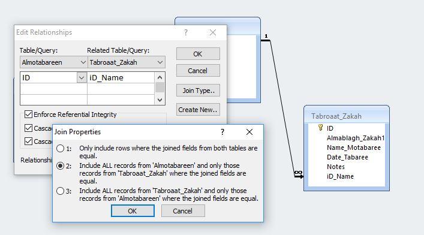424x235 pixels.
Task: Open help for Join Properties dialog
Action: 222,132
